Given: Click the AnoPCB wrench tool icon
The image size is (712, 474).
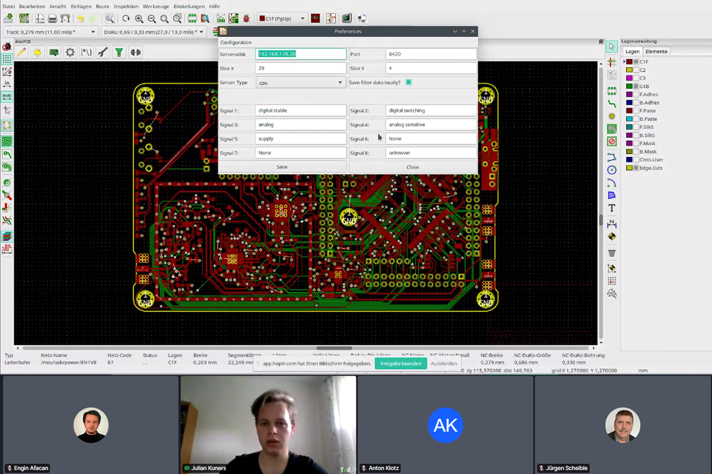Looking at the screenshot, I should (x=103, y=52).
